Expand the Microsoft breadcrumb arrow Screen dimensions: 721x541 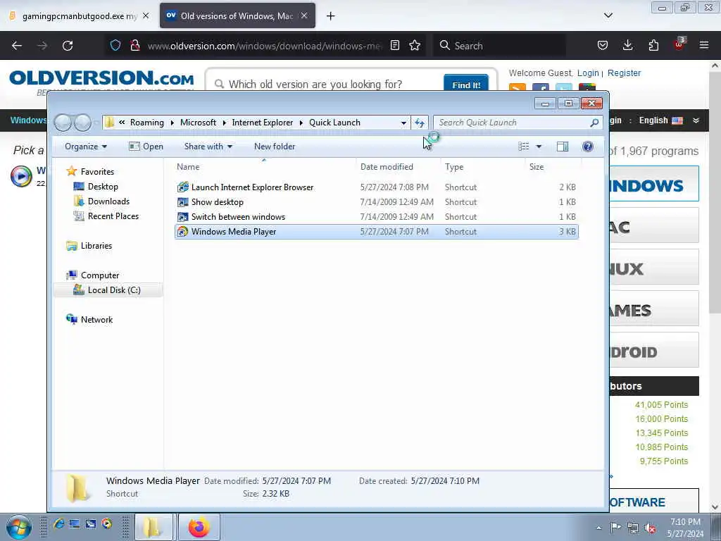225,123
